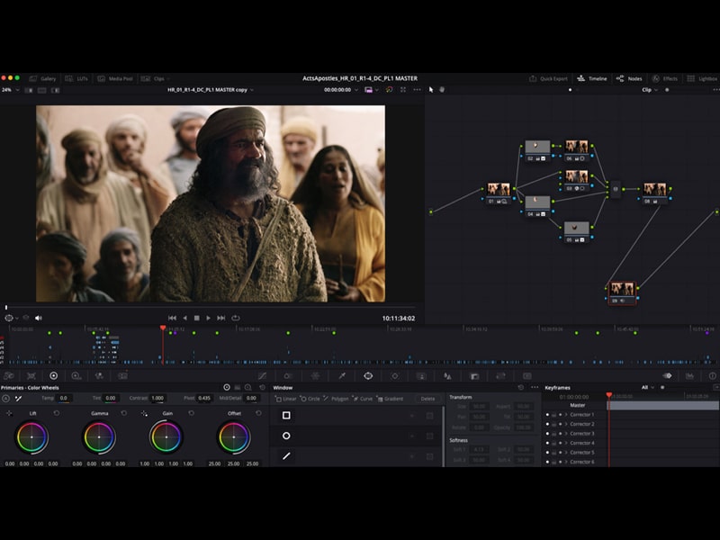The width and height of the screenshot is (720, 540).
Task: Open the Scopes palette icon
Action: (689, 375)
